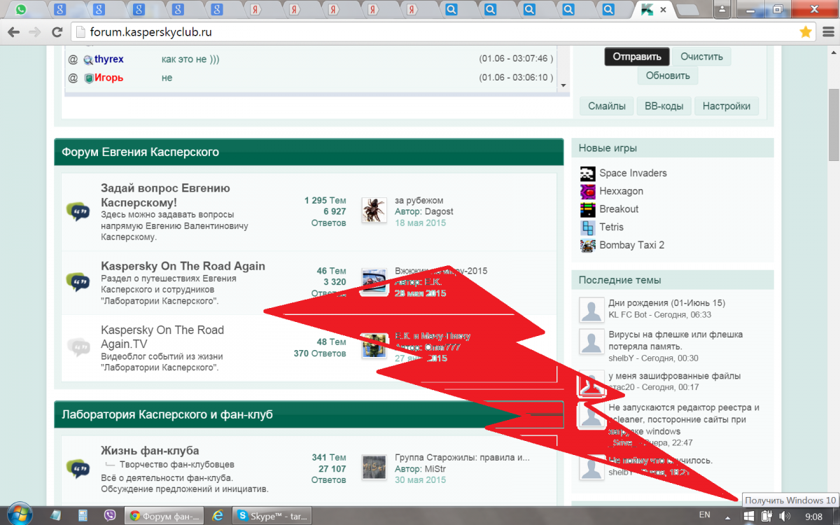Click the Bombay Taxi 2 game icon
Image resolution: width=840 pixels, height=525 pixels.
click(588, 246)
